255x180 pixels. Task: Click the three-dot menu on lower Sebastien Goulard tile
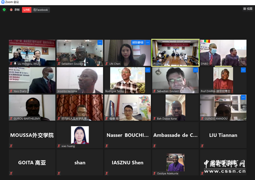tap(195, 70)
